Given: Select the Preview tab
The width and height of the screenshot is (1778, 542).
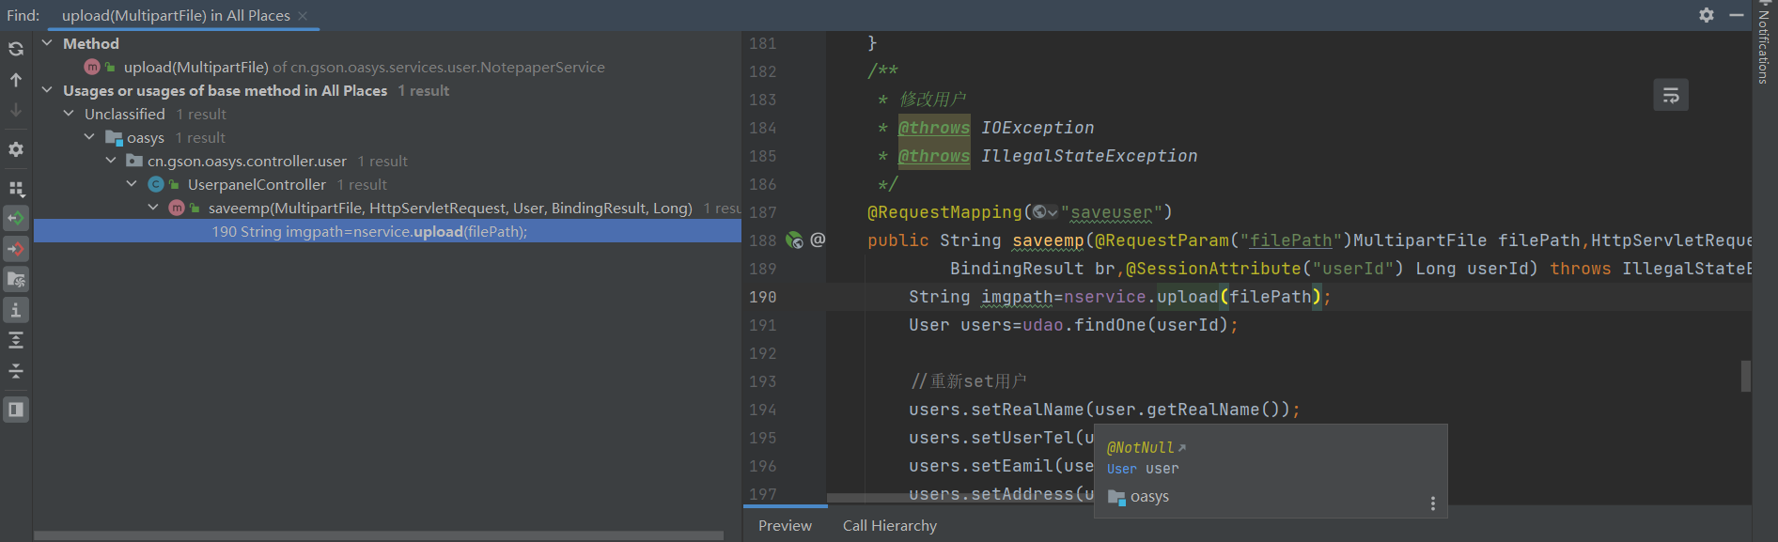Looking at the screenshot, I should pyautogui.click(x=785, y=526).
